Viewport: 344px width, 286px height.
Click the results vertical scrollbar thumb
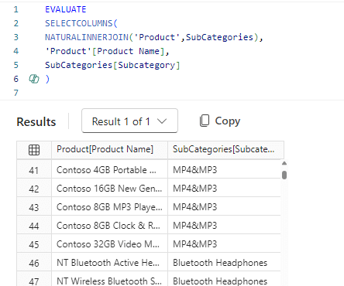click(284, 175)
